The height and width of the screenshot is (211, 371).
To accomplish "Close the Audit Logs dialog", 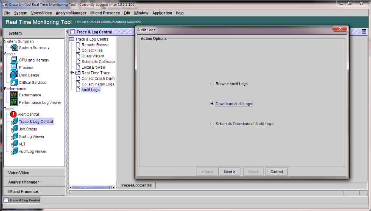I will click(340, 28).
